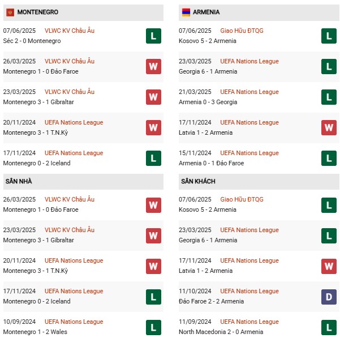Click the Armenia flag icon
The image size is (340, 338).
click(186, 12)
